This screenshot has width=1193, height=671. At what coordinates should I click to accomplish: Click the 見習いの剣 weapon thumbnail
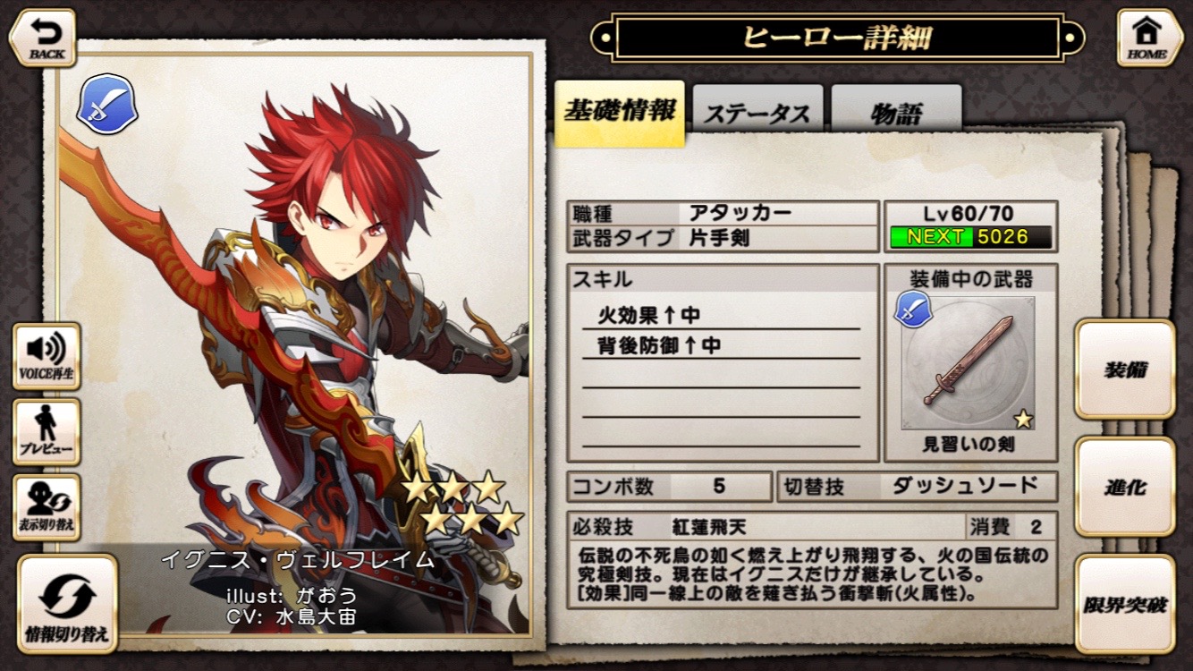[x=969, y=364]
